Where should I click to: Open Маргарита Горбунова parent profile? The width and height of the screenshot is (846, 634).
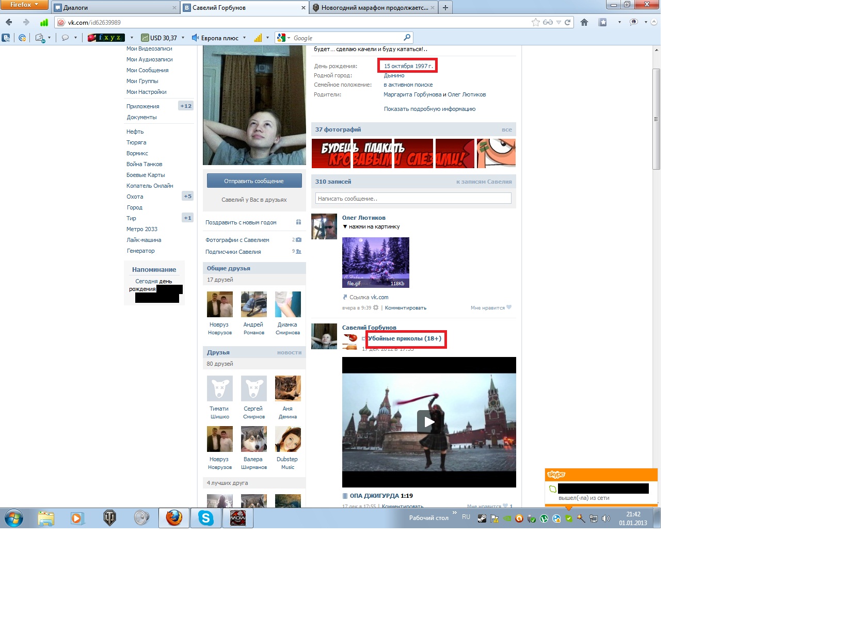412,94
